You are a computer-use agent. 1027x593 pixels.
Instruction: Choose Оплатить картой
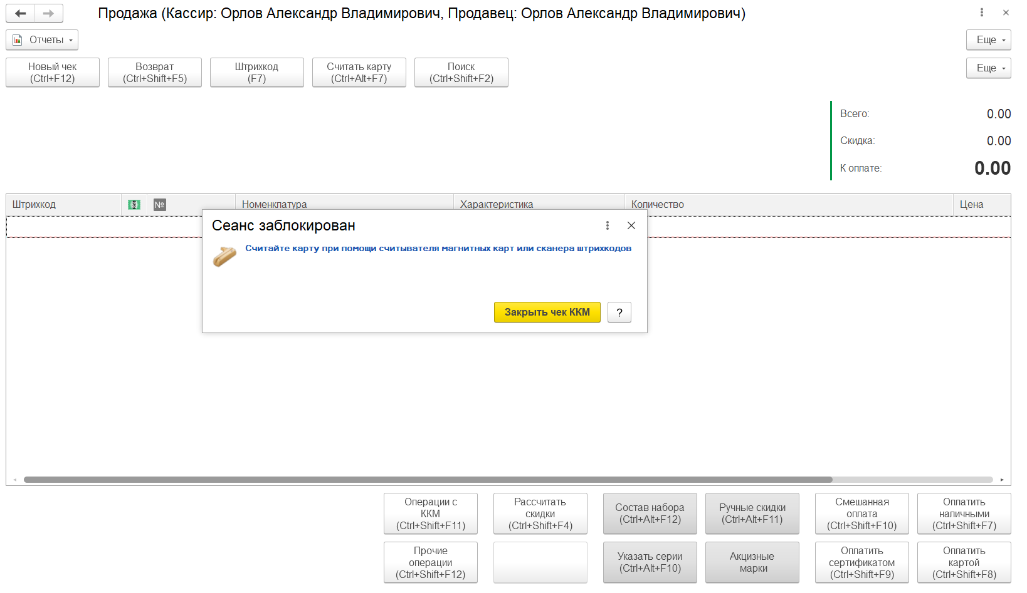pyautogui.click(x=964, y=562)
